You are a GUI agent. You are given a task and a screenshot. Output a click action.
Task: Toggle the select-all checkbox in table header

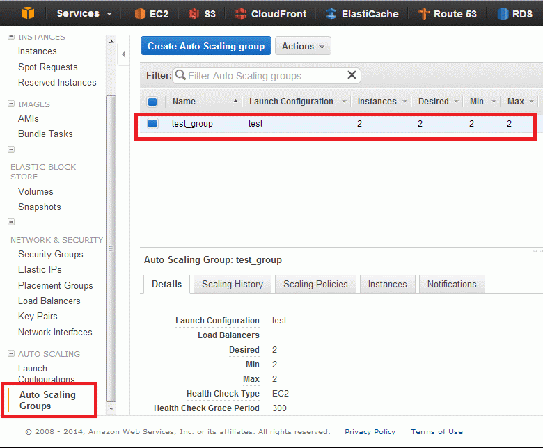tap(152, 102)
